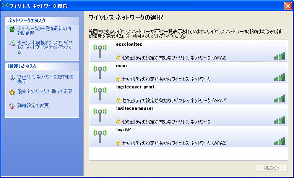This screenshot has width=294, height=178.
Task: Select the essclogitec network name
Action: pyautogui.click(x=129, y=45)
